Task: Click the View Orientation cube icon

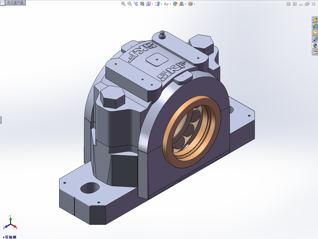Action: click(148, 4)
